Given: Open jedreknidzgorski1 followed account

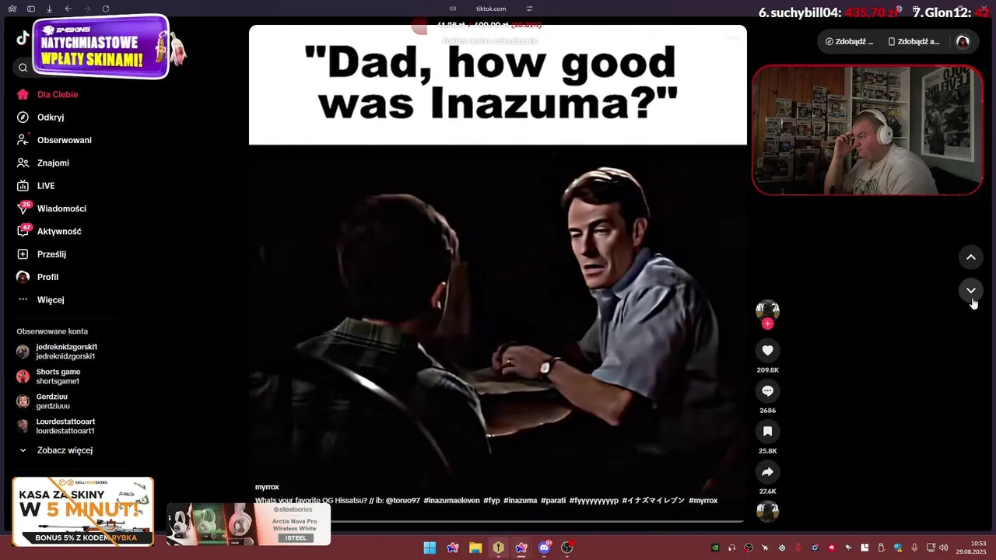Looking at the screenshot, I should pyautogui.click(x=57, y=352).
